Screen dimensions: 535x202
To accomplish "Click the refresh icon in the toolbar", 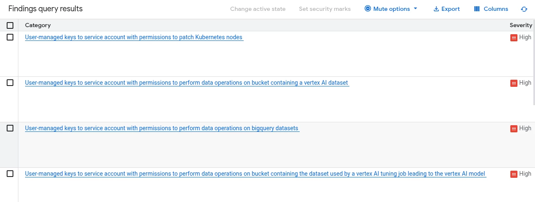I will click(524, 9).
